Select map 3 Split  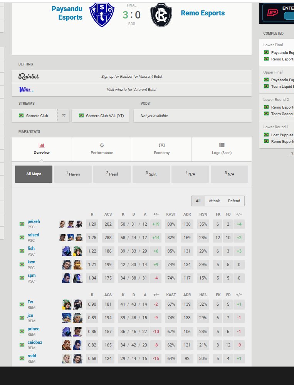[x=151, y=174]
